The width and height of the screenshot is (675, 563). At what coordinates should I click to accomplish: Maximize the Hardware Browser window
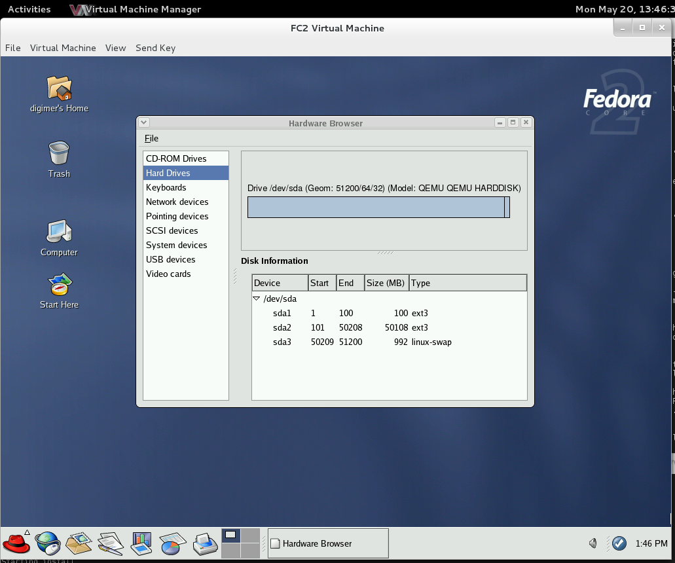click(513, 122)
